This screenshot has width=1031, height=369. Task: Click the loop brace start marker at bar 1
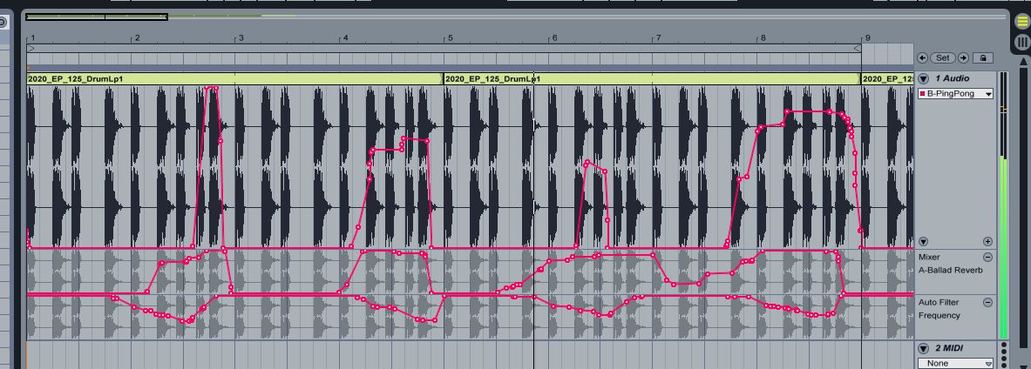[x=31, y=49]
